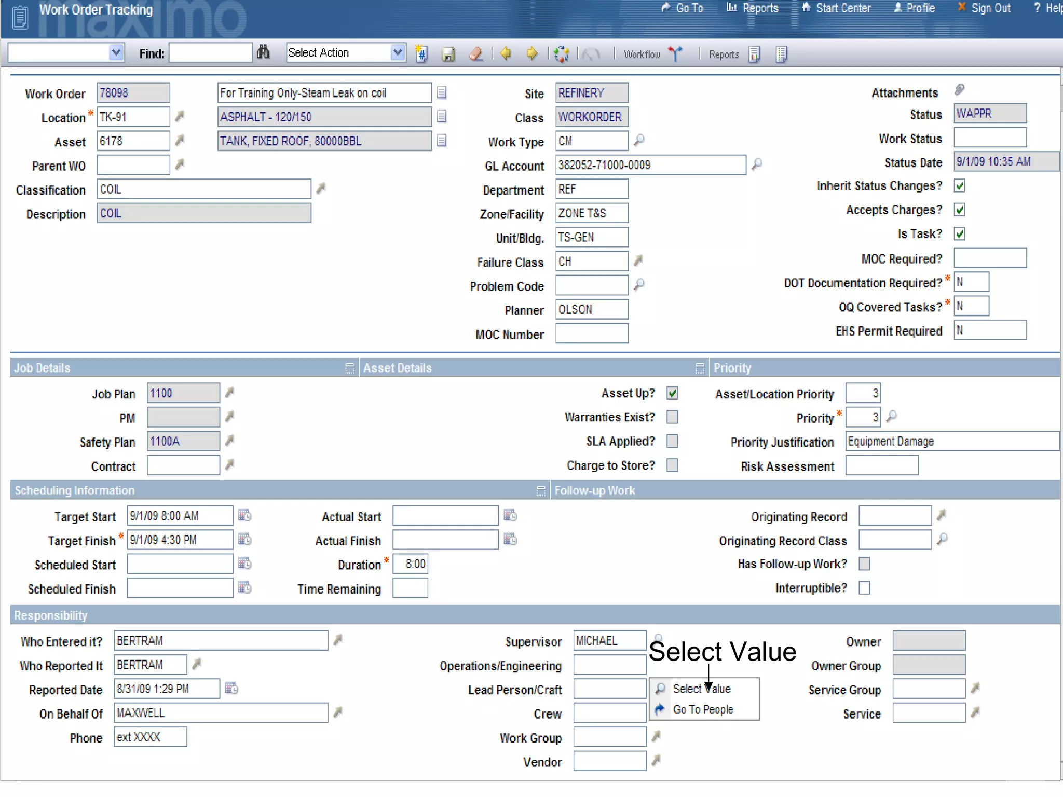Click the Save record disk icon

[448, 54]
